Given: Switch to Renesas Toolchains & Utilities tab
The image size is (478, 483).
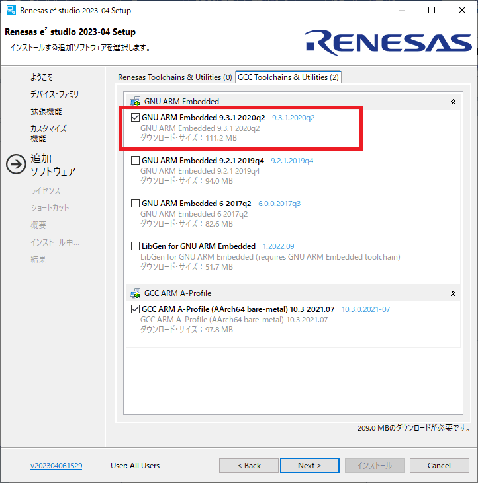Looking at the screenshot, I should click(175, 77).
